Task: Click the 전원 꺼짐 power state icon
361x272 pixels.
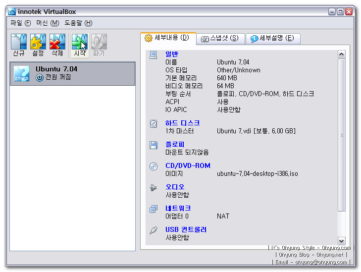Action: (x=40, y=78)
